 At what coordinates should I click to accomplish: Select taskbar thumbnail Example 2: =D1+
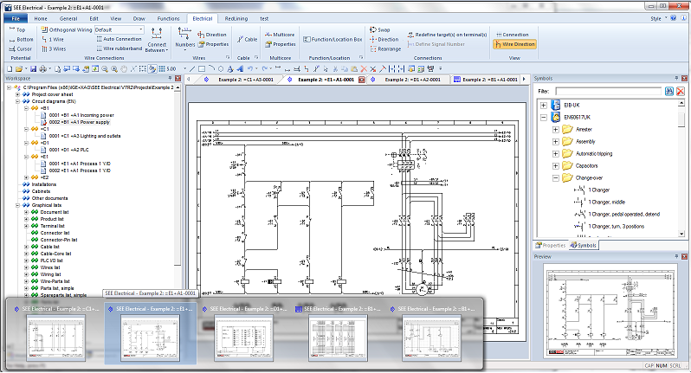coord(244,335)
